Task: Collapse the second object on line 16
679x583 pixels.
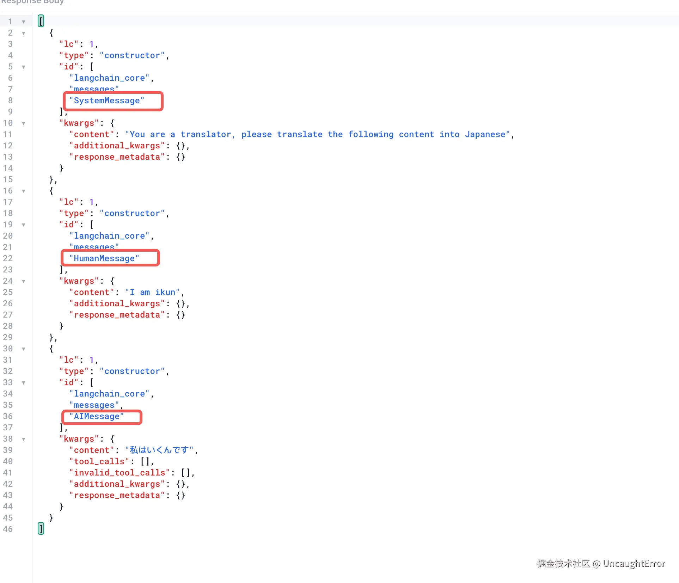Action: pos(24,191)
